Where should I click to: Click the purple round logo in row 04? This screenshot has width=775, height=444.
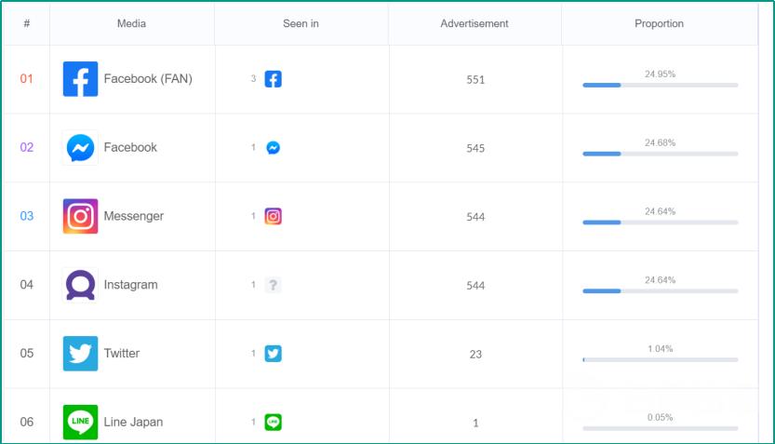point(80,285)
